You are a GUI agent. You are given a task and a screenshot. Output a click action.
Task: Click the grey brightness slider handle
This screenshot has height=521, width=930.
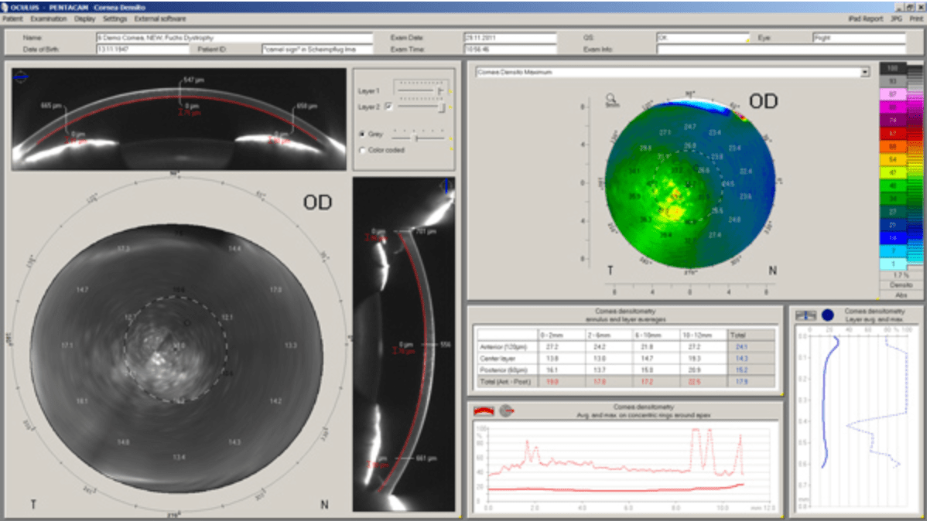[x=416, y=139]
